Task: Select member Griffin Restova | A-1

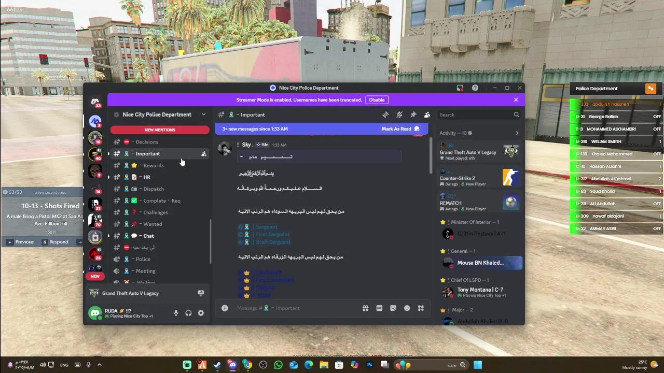Action: pos(480,234)
